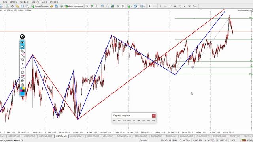The image size is (253, 142).
Task: Select the line drawing tool in palette
Action: point(22,55)
